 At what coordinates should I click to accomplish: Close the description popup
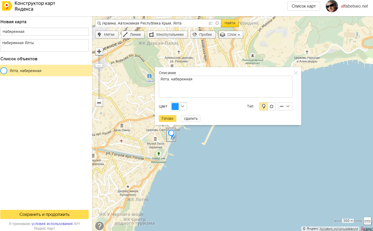coord(296,73)
